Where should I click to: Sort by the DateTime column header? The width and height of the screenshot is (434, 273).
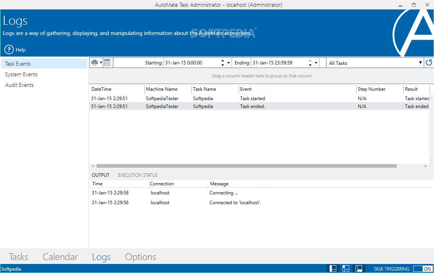(117, 89)
